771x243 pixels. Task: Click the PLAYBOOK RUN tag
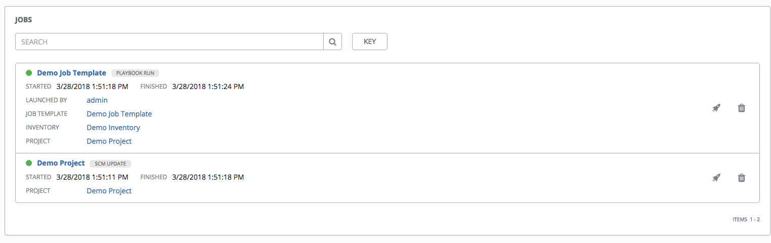tap(135, 73)
